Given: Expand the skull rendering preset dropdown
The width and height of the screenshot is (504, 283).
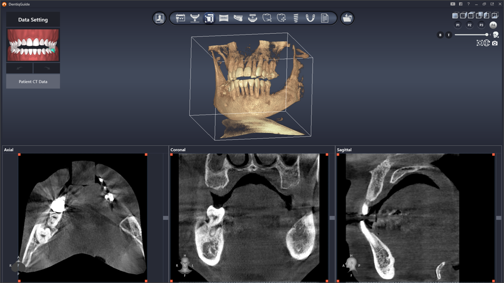Looking at the screenshot, I should 496,35.
